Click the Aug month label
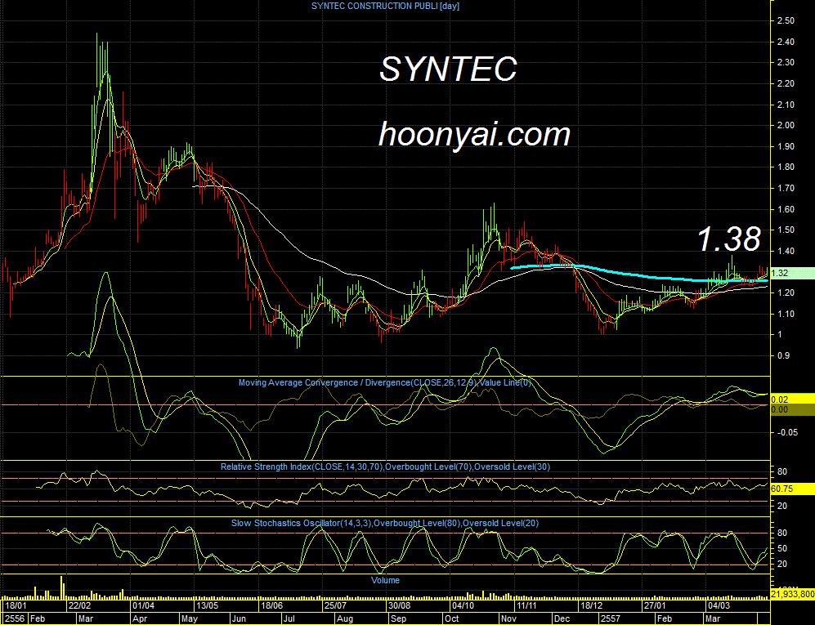Image resolution: width=815 pixels, height=625 pixels. click(x=345, y=618)
